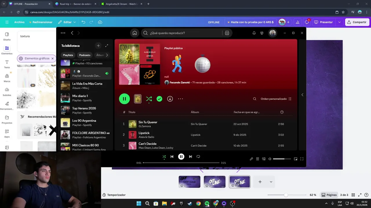Remove Elementos gráficos filter chip
Screen dimensions: 371x208
pos(52,58)
